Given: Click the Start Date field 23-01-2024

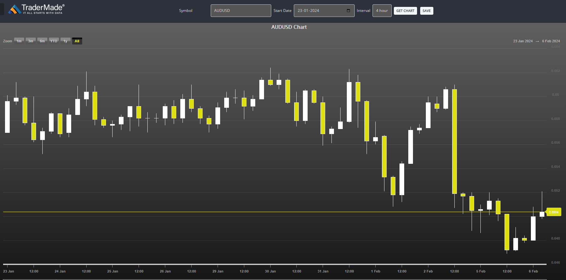Looking at the screenshot, I should tap(324, 11).
